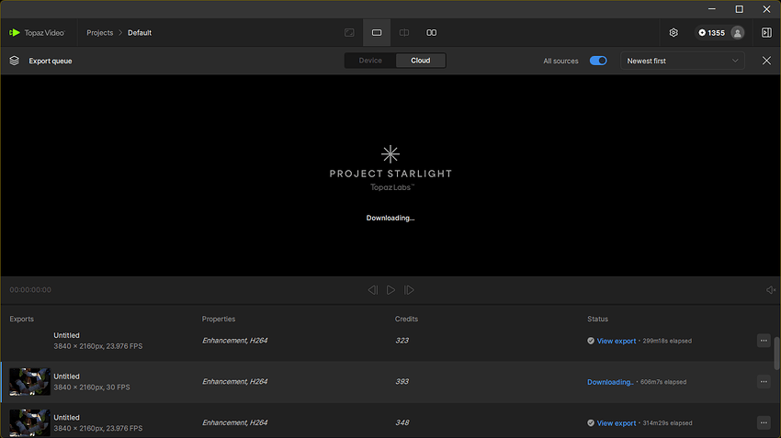781x438 pixels.
Task: Play the video preview
Action: (x=391, y=289)
